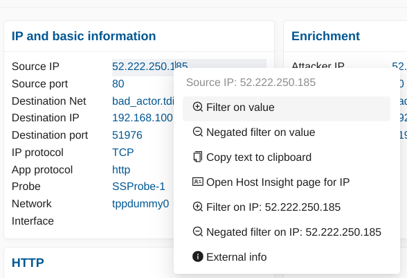Image resolution: width=407 pixels, height=278 pixels.
Task: Click the zoom-out icon next to Negated filter on IP
Action: click(x=198, y=232)
